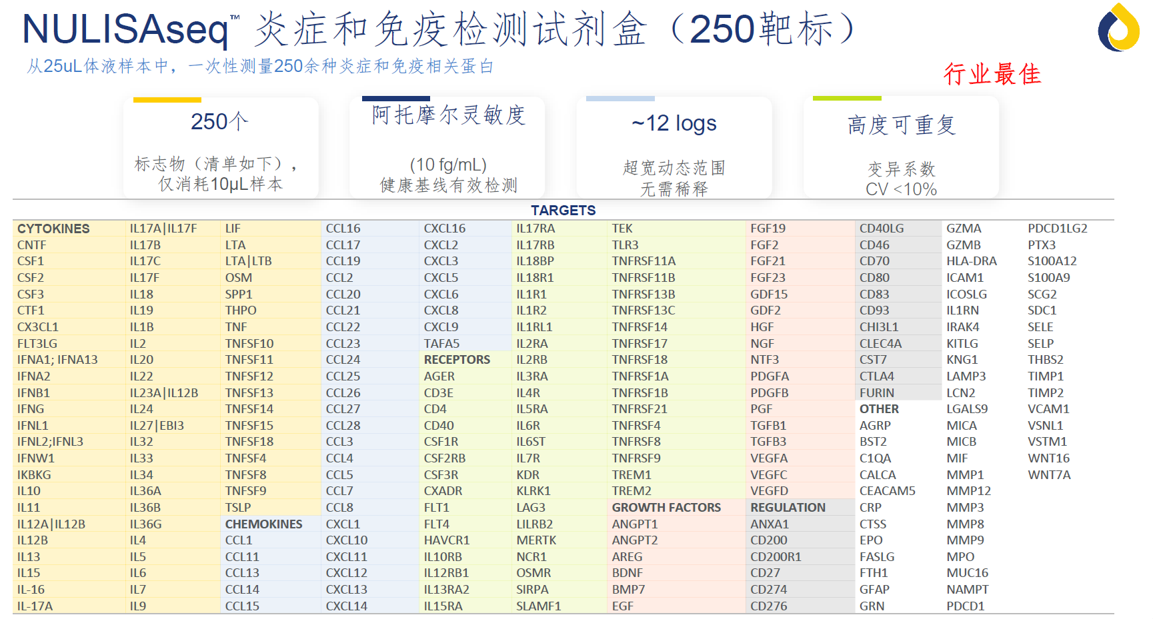Select the REGULATION category header

point(788,508)
